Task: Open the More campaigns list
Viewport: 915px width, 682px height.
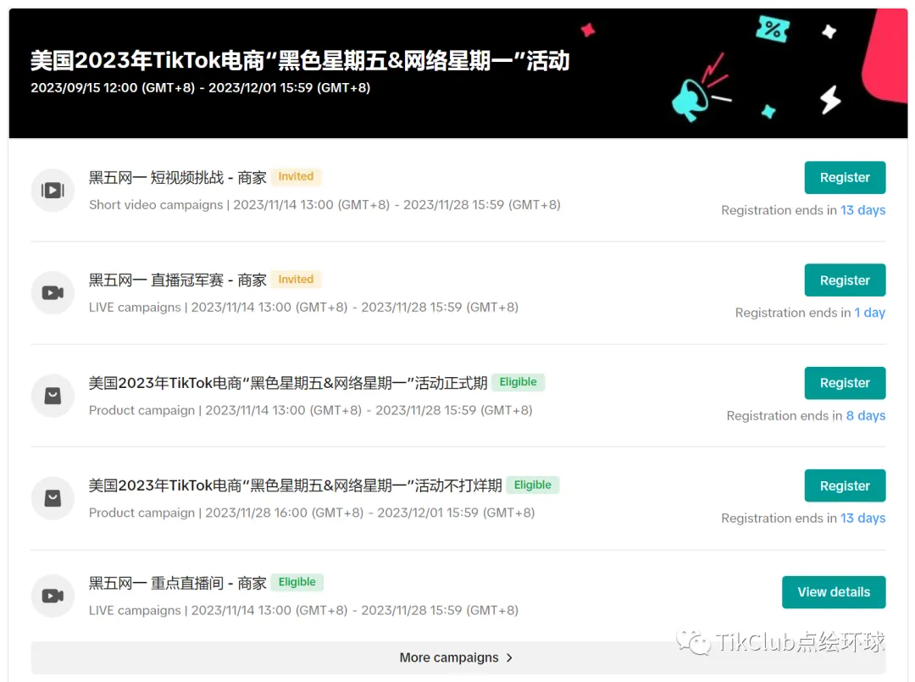Action: pos(457,657)
